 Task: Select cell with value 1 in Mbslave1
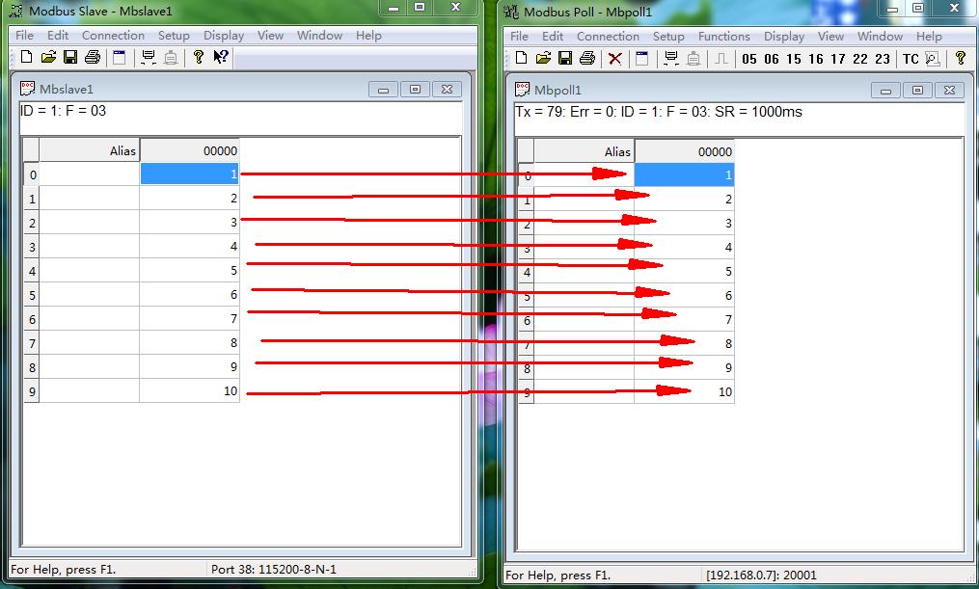pos(189,174)
